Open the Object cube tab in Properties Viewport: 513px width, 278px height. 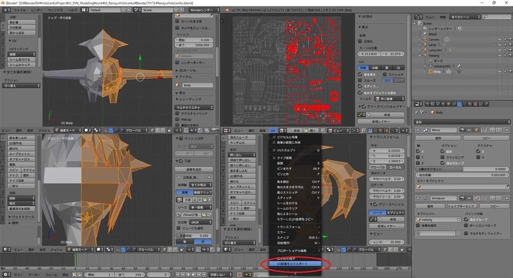tap(448, 104)
